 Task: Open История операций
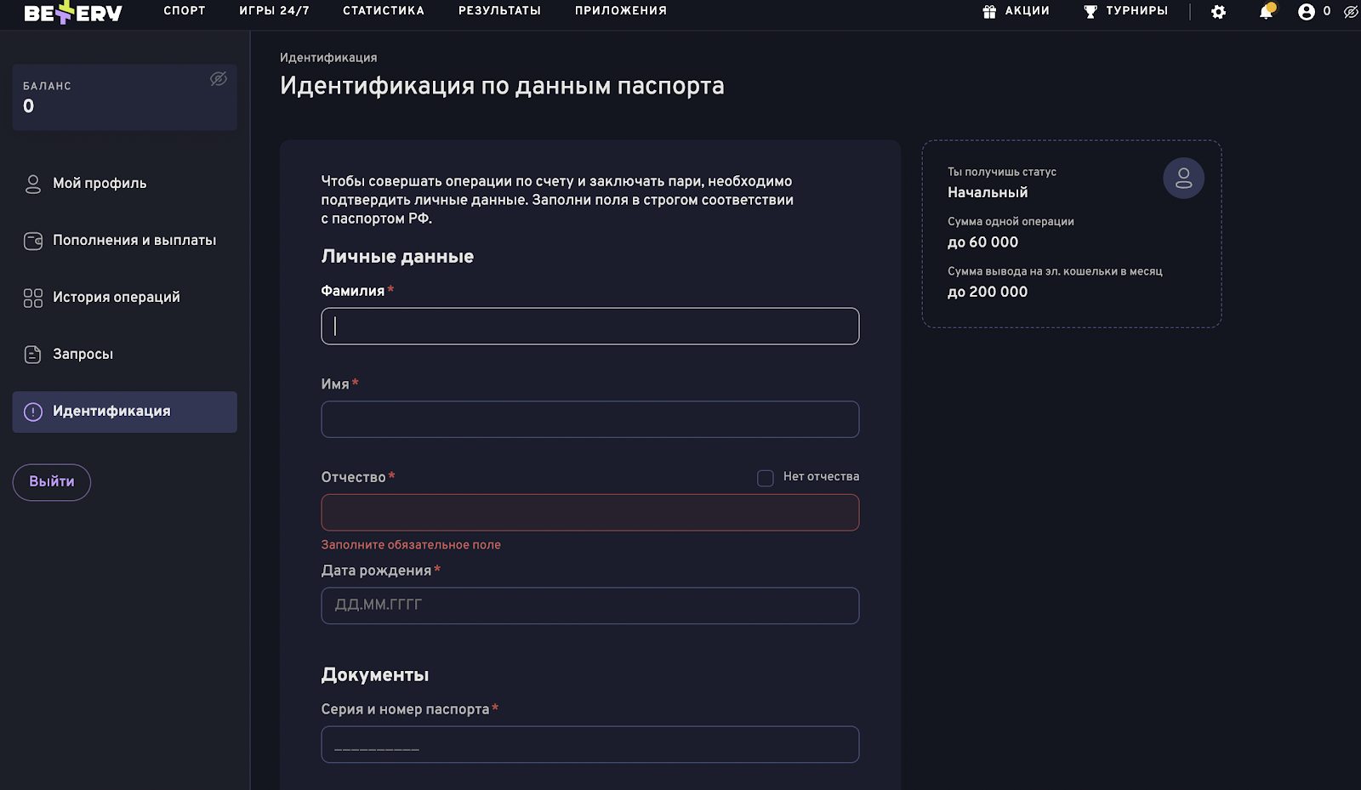[116, 298]
